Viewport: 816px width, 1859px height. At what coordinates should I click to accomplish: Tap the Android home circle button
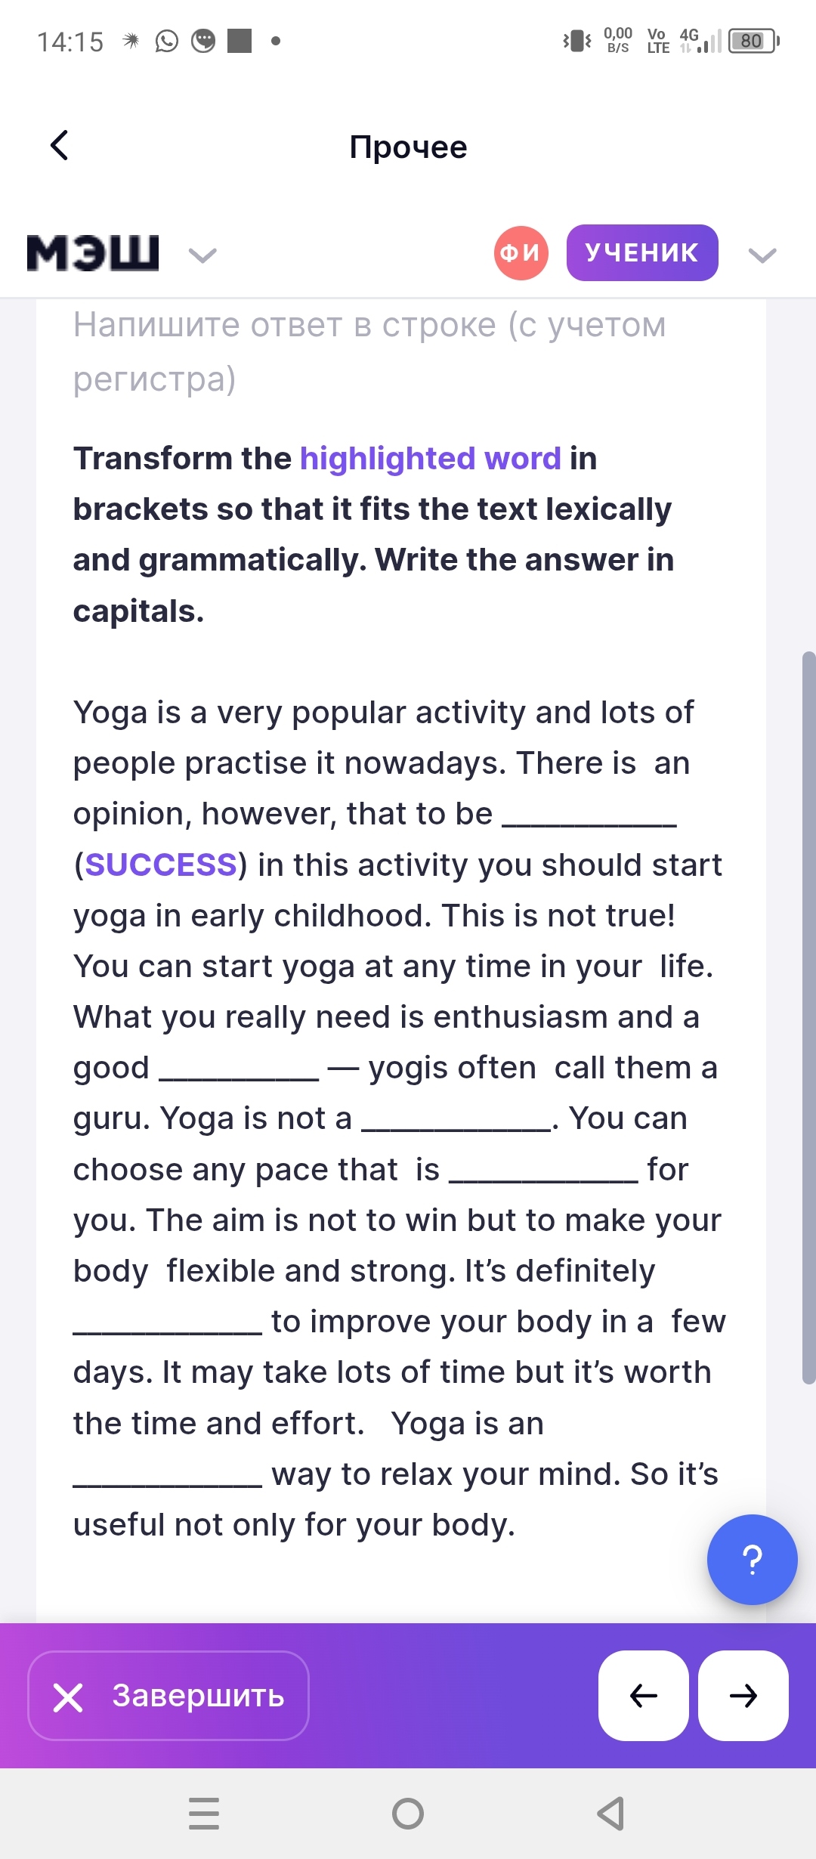pos(408,1814)
